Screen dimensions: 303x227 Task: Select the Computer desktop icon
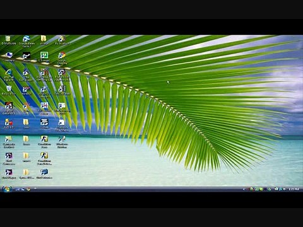(x=9, y=57)
